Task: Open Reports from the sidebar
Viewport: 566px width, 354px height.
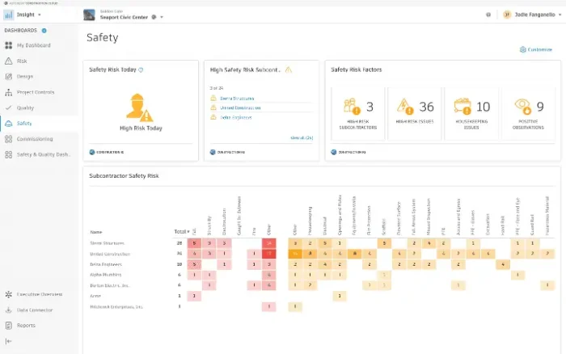Action: (26, 325)
